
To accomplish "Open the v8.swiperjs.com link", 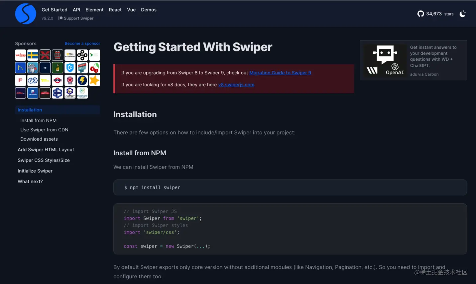I will coord(236,85).
